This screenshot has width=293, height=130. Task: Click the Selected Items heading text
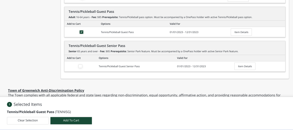[x=28, y=104]
